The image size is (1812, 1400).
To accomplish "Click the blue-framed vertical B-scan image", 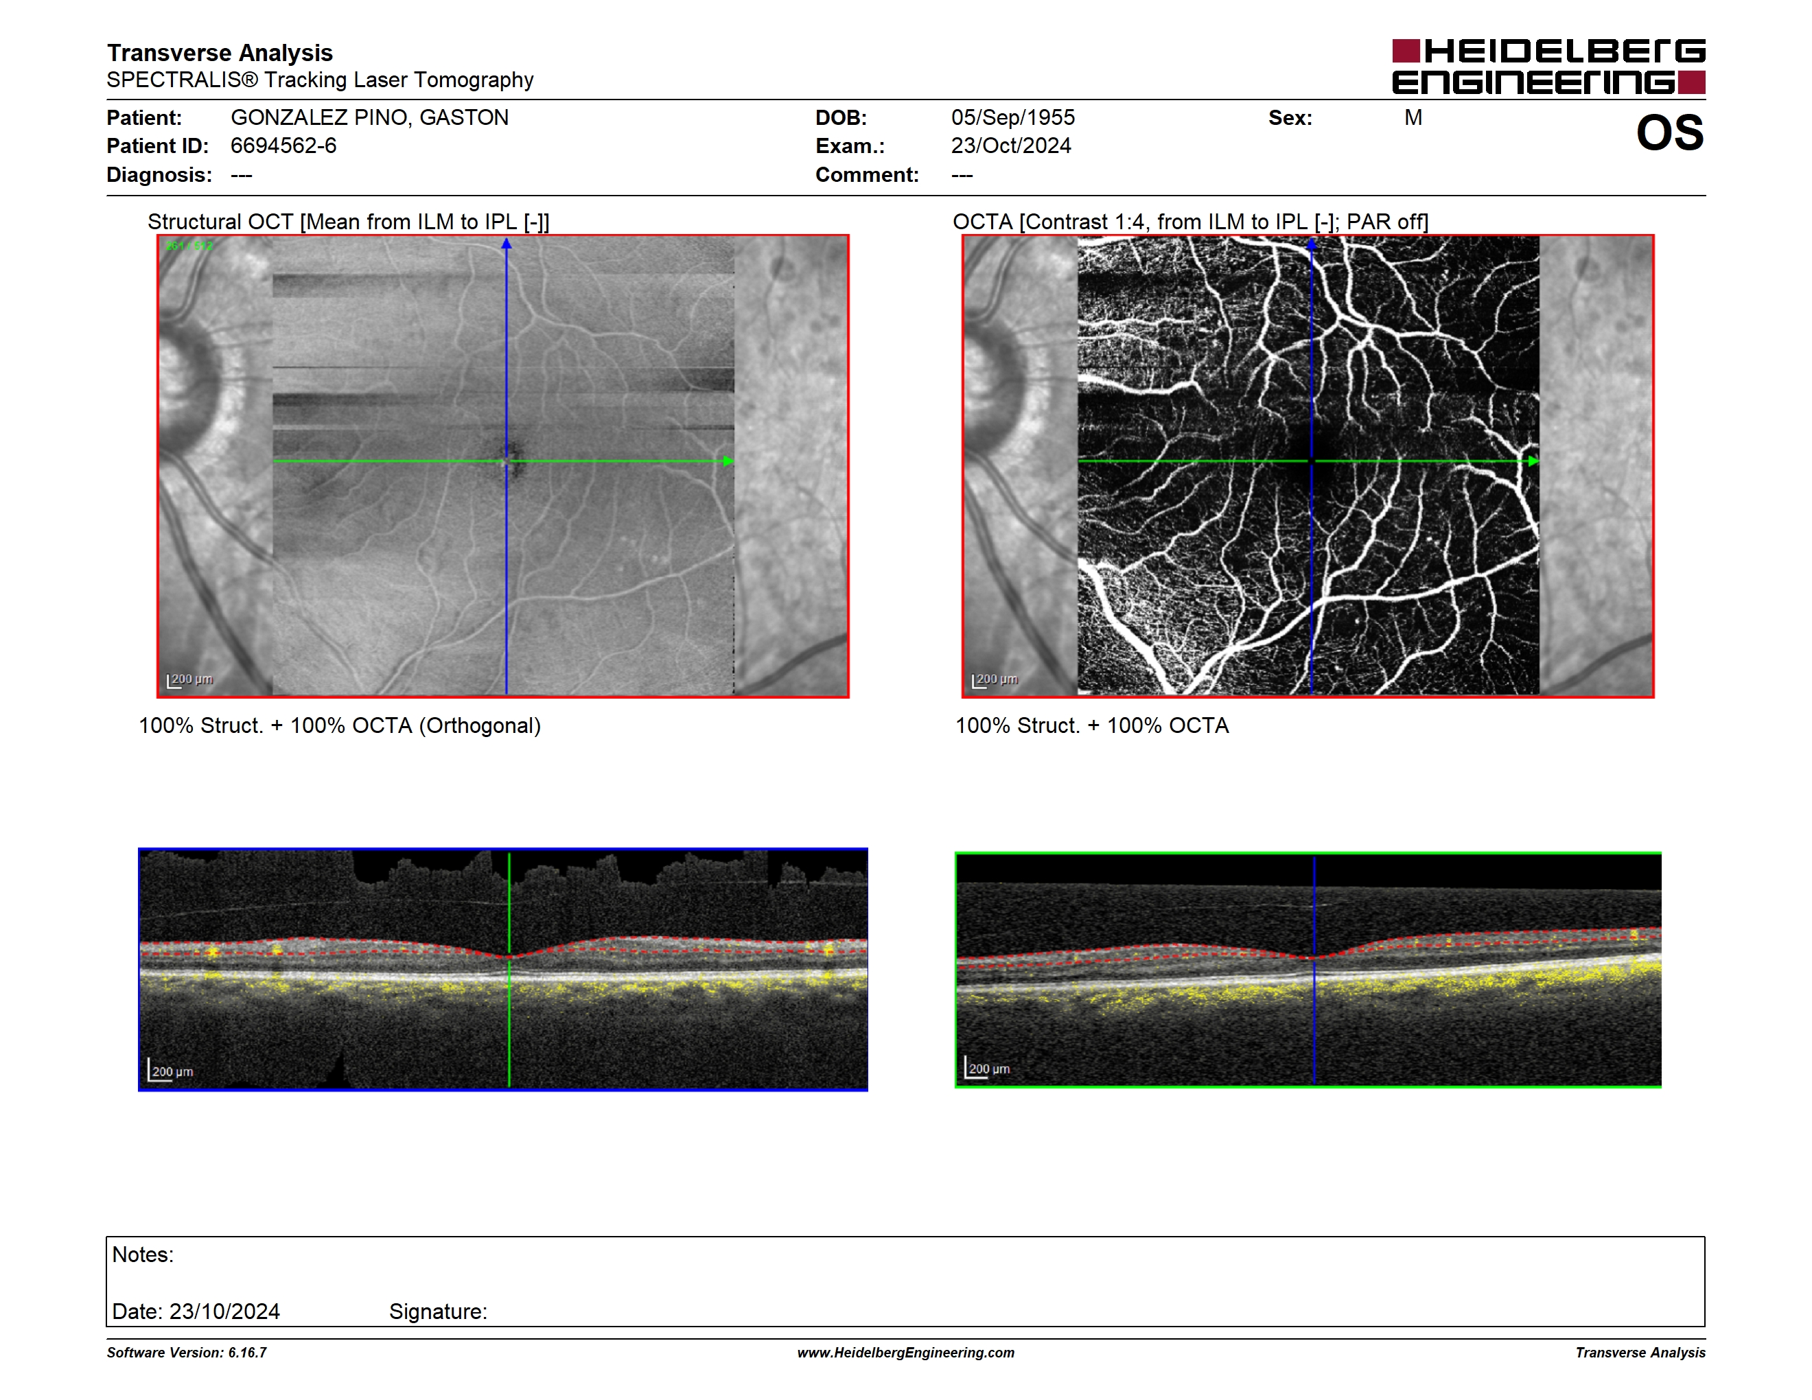I will click(503, 970).
